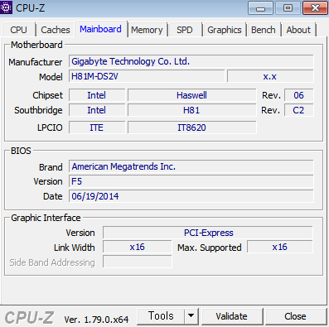Select the Mainboard tab
The height and width of the screenshot is (327, 329).
(x=100, y=29)
